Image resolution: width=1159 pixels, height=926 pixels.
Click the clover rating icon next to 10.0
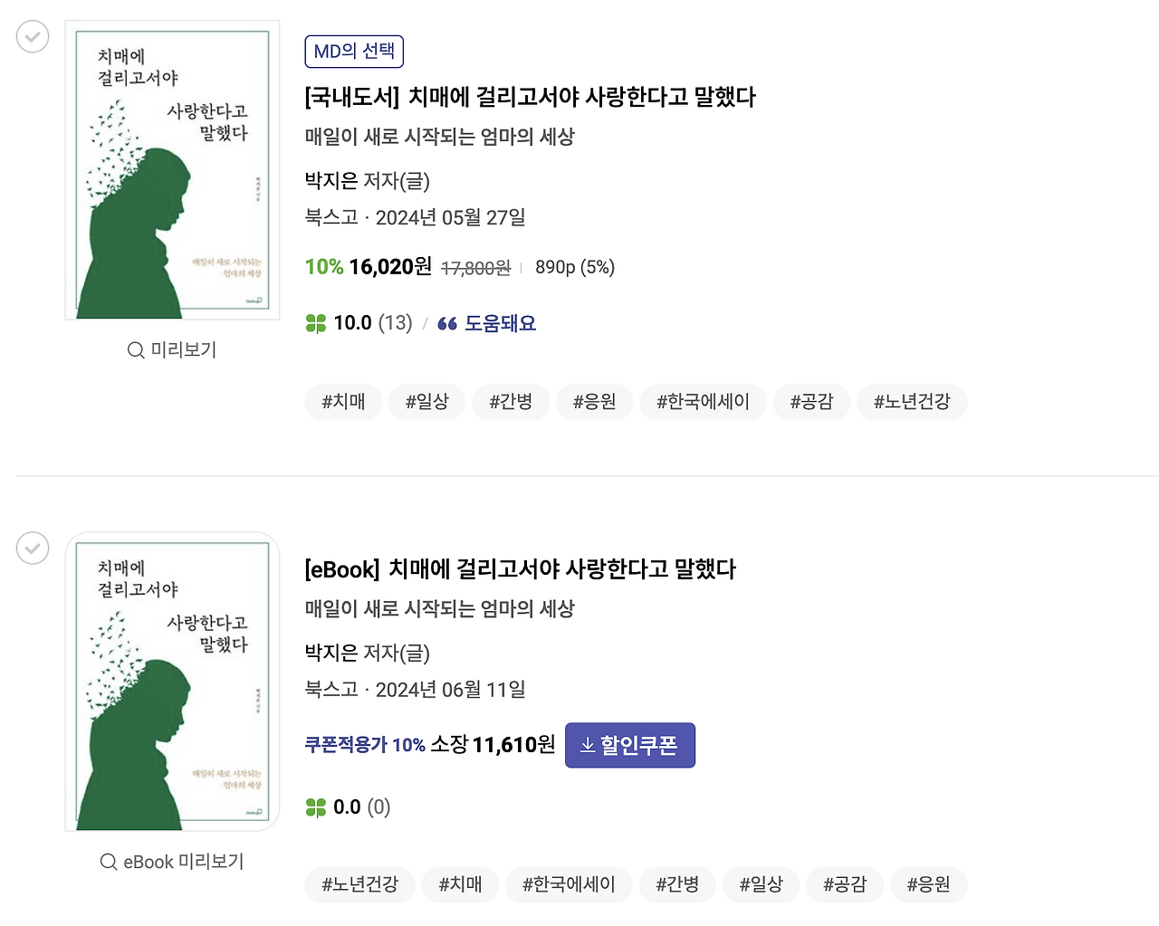(x=315, y=322)
